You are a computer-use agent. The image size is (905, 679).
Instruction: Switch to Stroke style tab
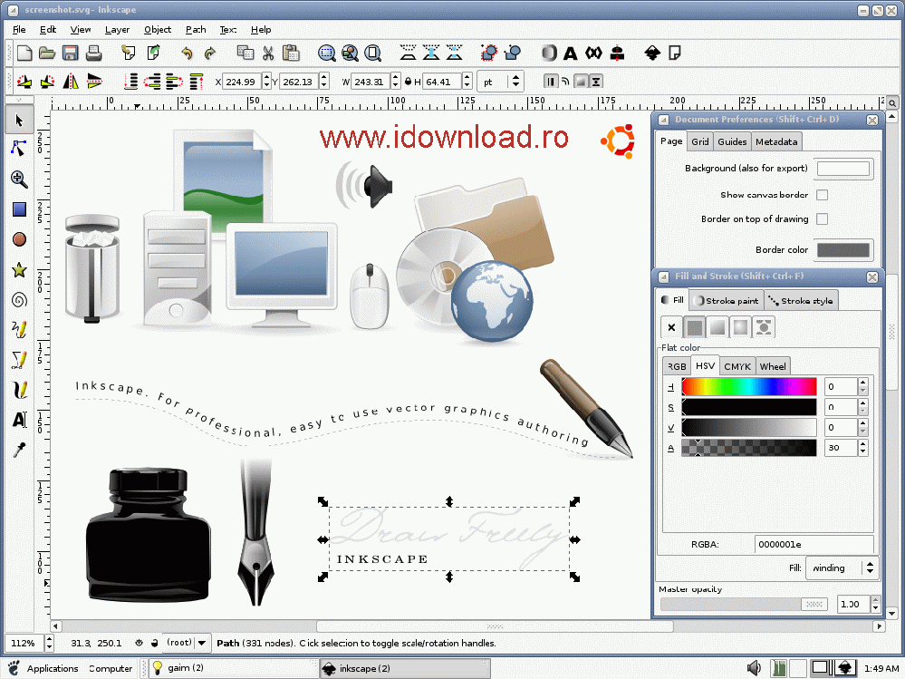(801, 300)
